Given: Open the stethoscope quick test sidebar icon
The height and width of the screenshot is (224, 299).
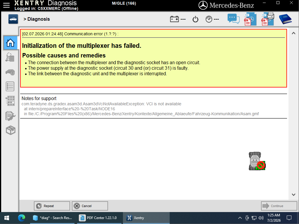Looking at the screenshot, I should tap(10, 57).
